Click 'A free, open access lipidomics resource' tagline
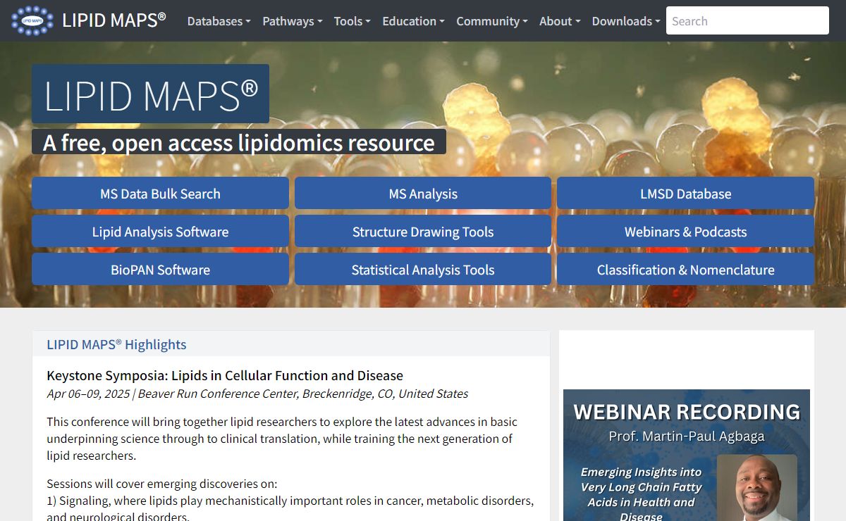This screenshot has height=521, width=846. coord(239,142)
